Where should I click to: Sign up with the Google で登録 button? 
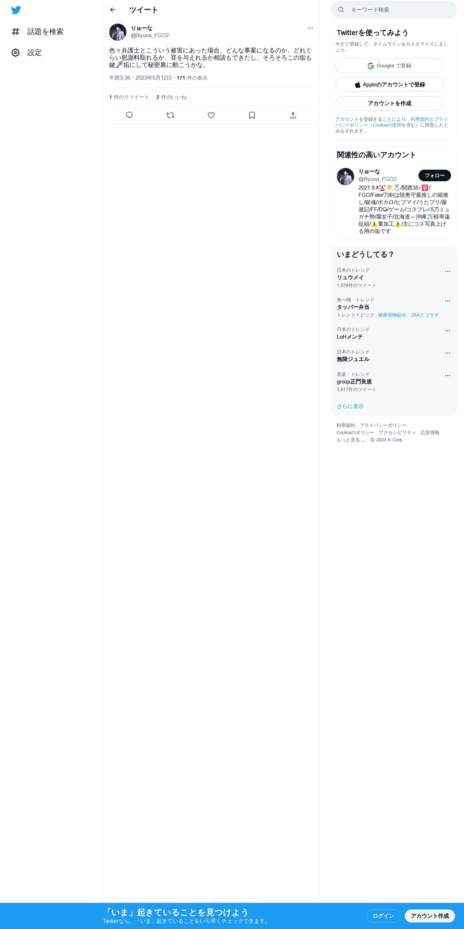pyautogui.click(x=390, y=66)
